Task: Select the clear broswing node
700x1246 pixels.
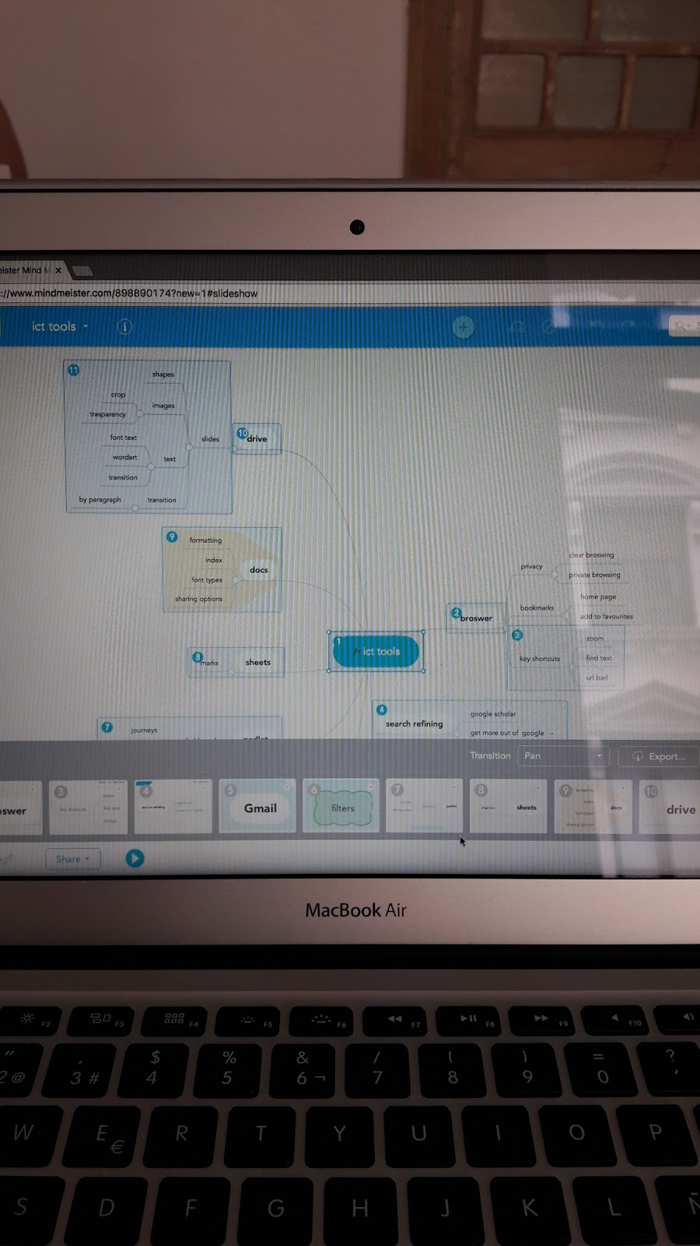Action: pyautogui.click(x=591, y=555)
